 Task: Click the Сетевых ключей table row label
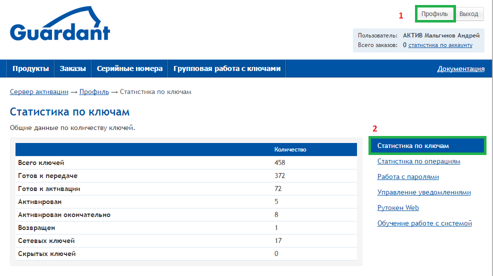tap(46, 241)
